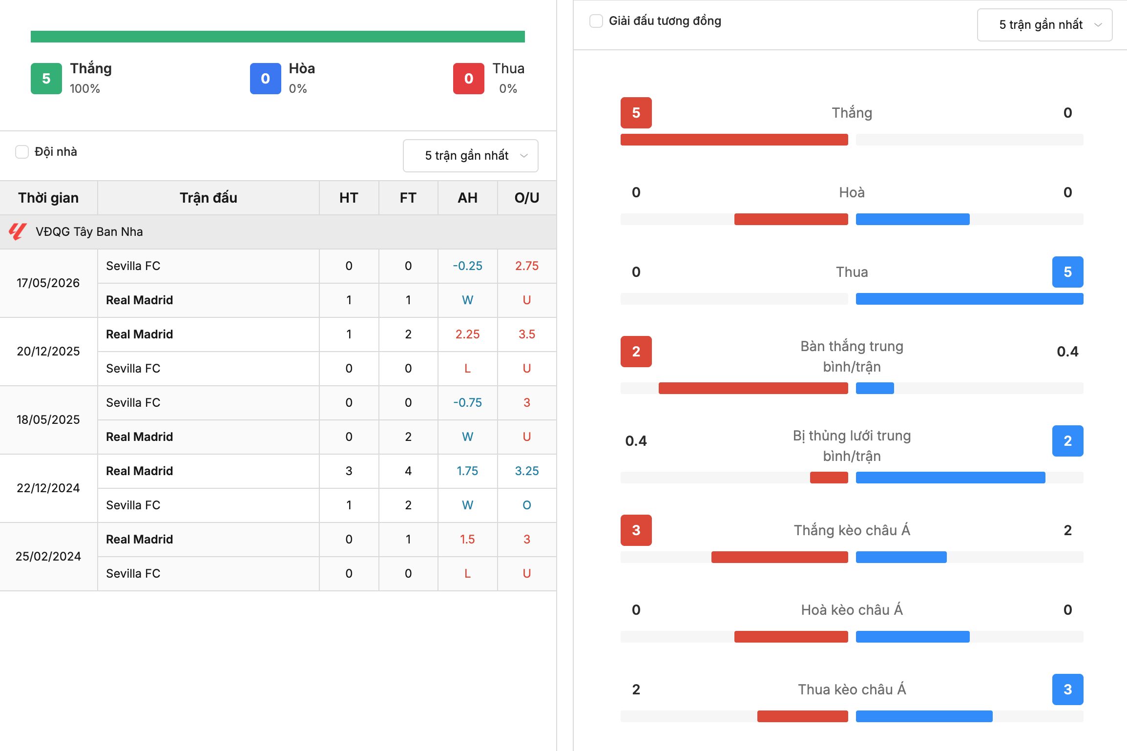Click chevron arrow in right-side dropdown

[x=1098, y=25]
